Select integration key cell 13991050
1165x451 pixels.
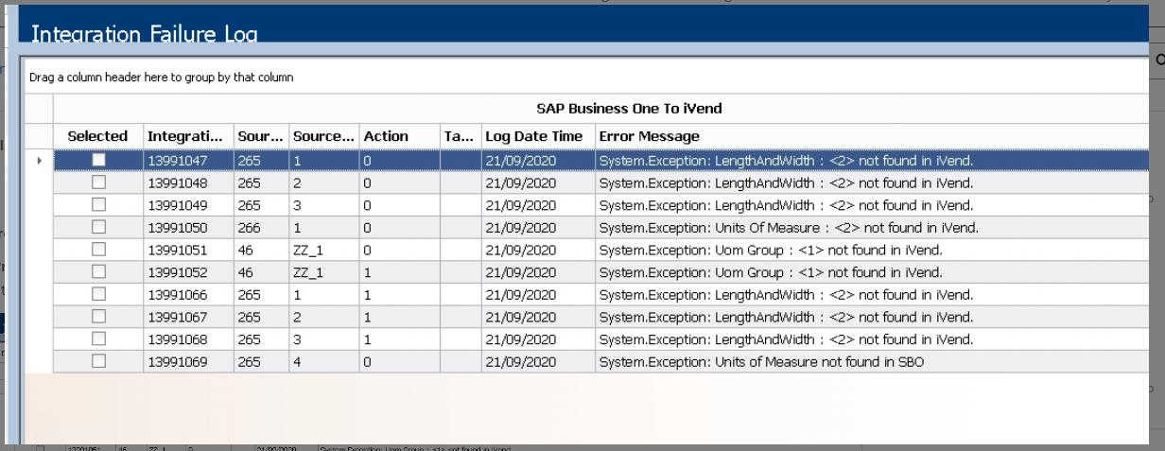[x=189, y=227]
